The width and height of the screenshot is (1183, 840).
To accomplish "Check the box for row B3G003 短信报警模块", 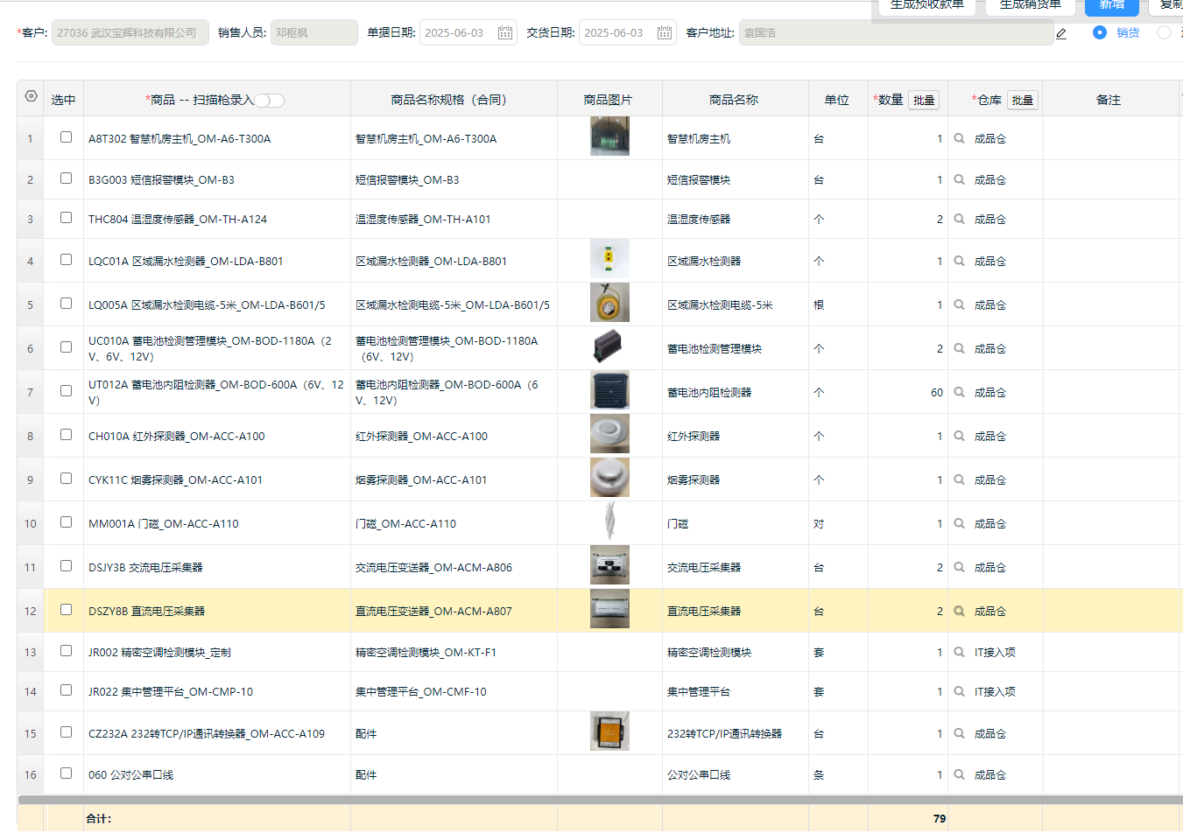I will coord(66,178).
